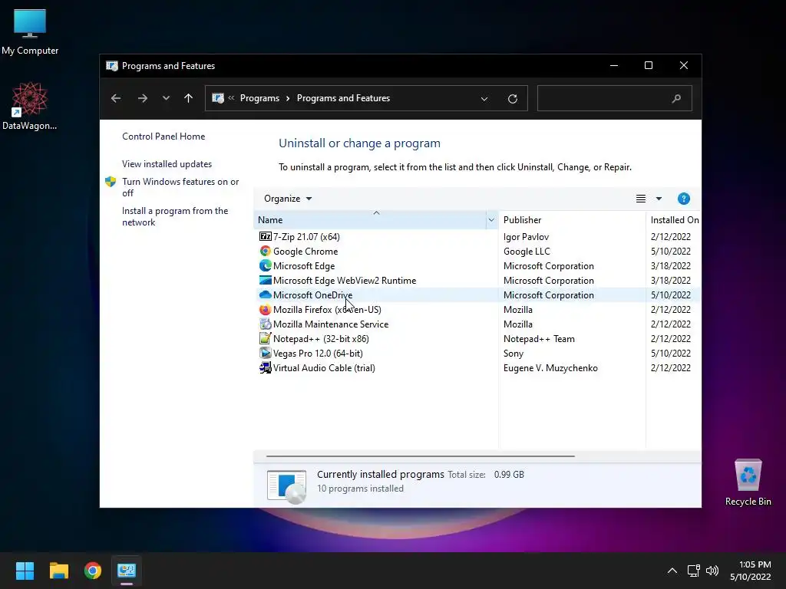Click the search box field
786x589 pixels.
tap(615, 98)
